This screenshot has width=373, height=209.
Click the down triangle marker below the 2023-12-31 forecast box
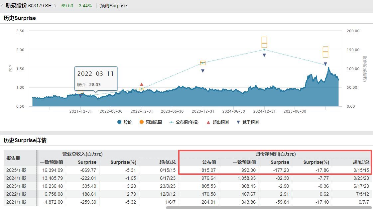click(x=203, y=71)
